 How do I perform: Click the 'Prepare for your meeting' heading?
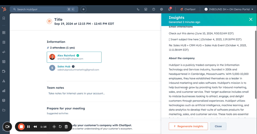66,108
